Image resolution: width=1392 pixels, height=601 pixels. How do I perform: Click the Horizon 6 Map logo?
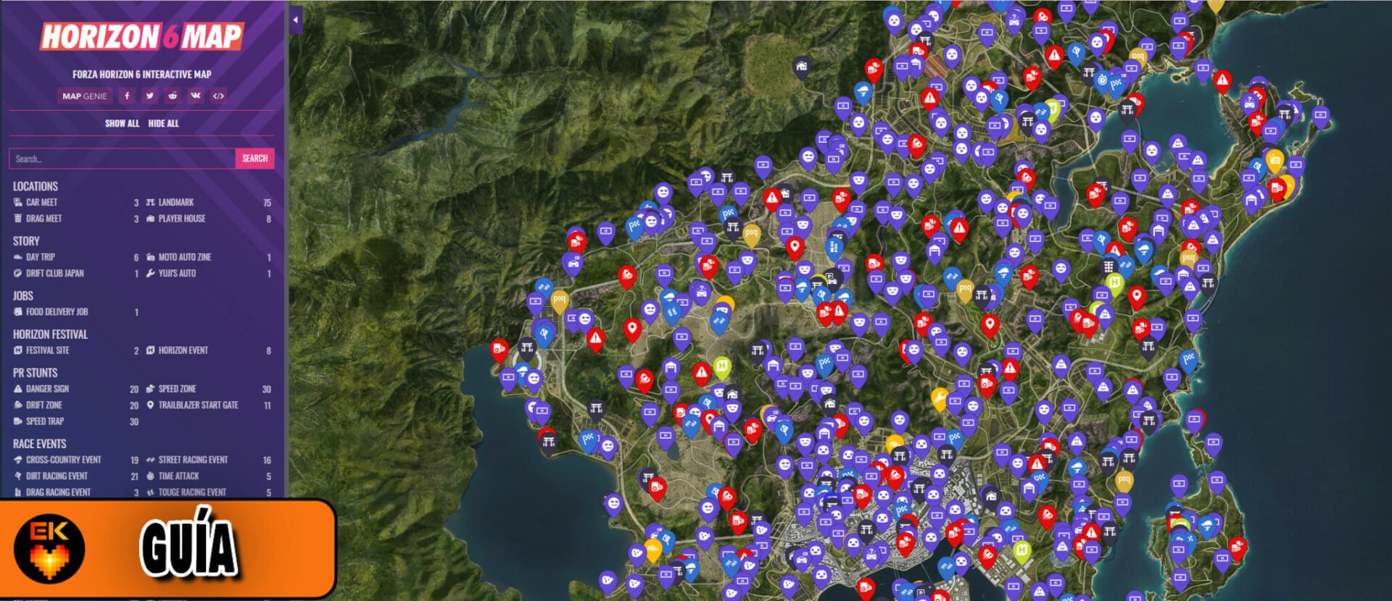point(142,36)
